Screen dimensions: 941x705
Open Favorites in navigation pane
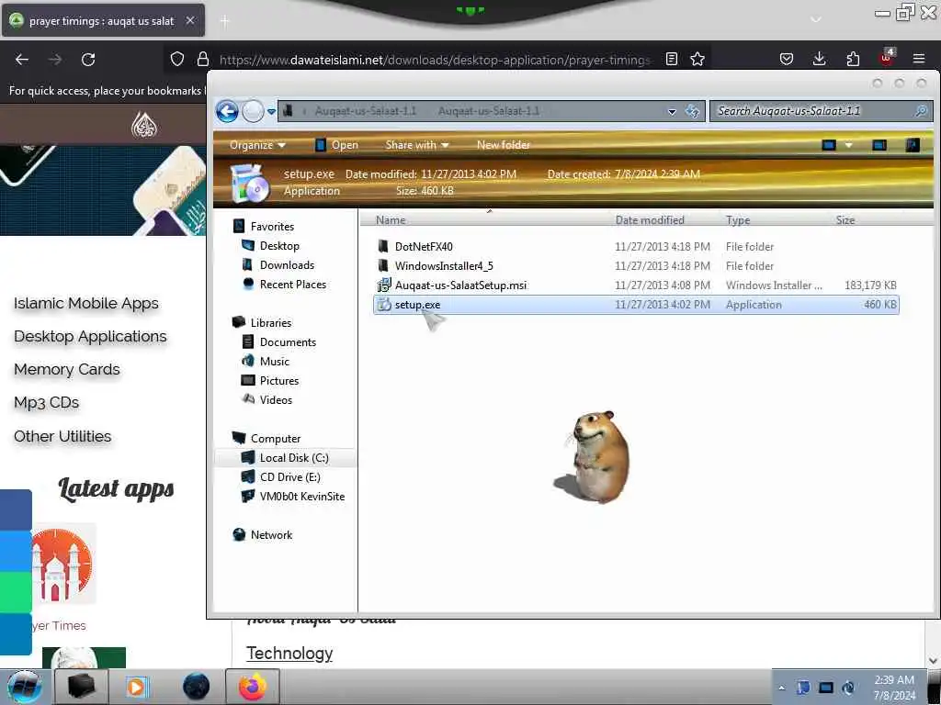pos(272,227)
